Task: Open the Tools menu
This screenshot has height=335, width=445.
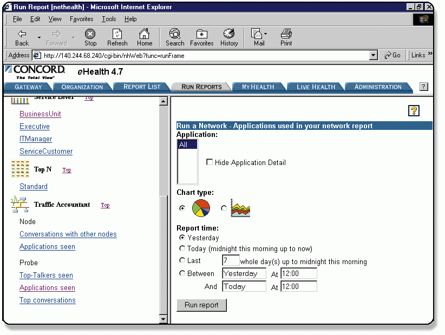Action: [109, 19]
